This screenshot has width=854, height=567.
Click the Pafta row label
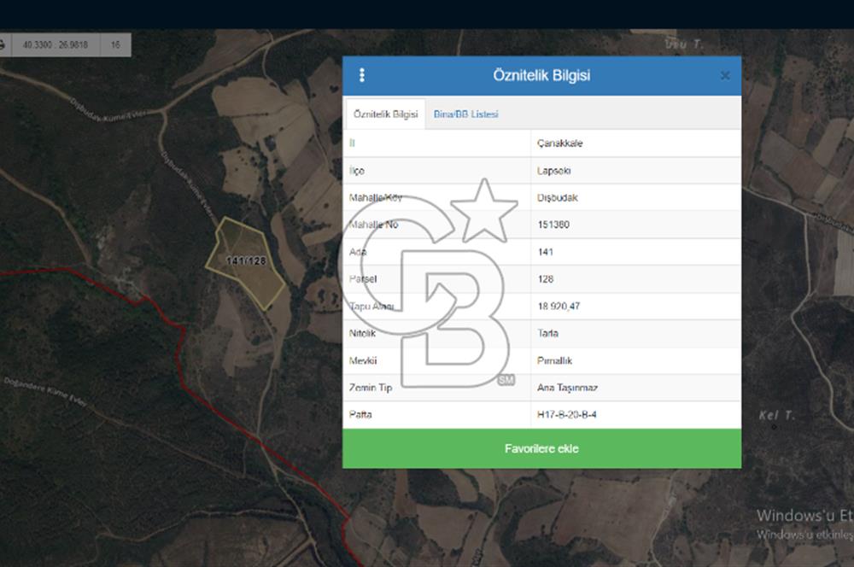360,414
